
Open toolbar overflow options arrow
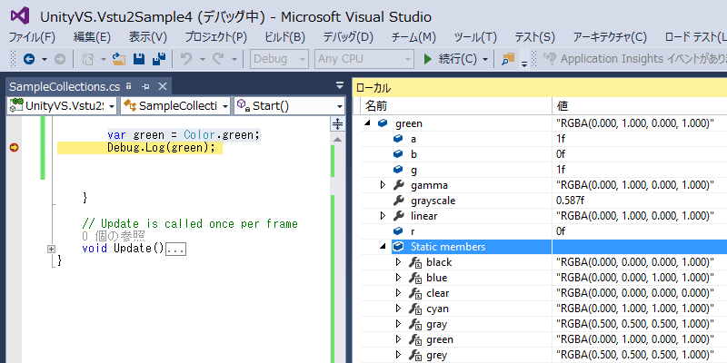[x=524, y=64]
